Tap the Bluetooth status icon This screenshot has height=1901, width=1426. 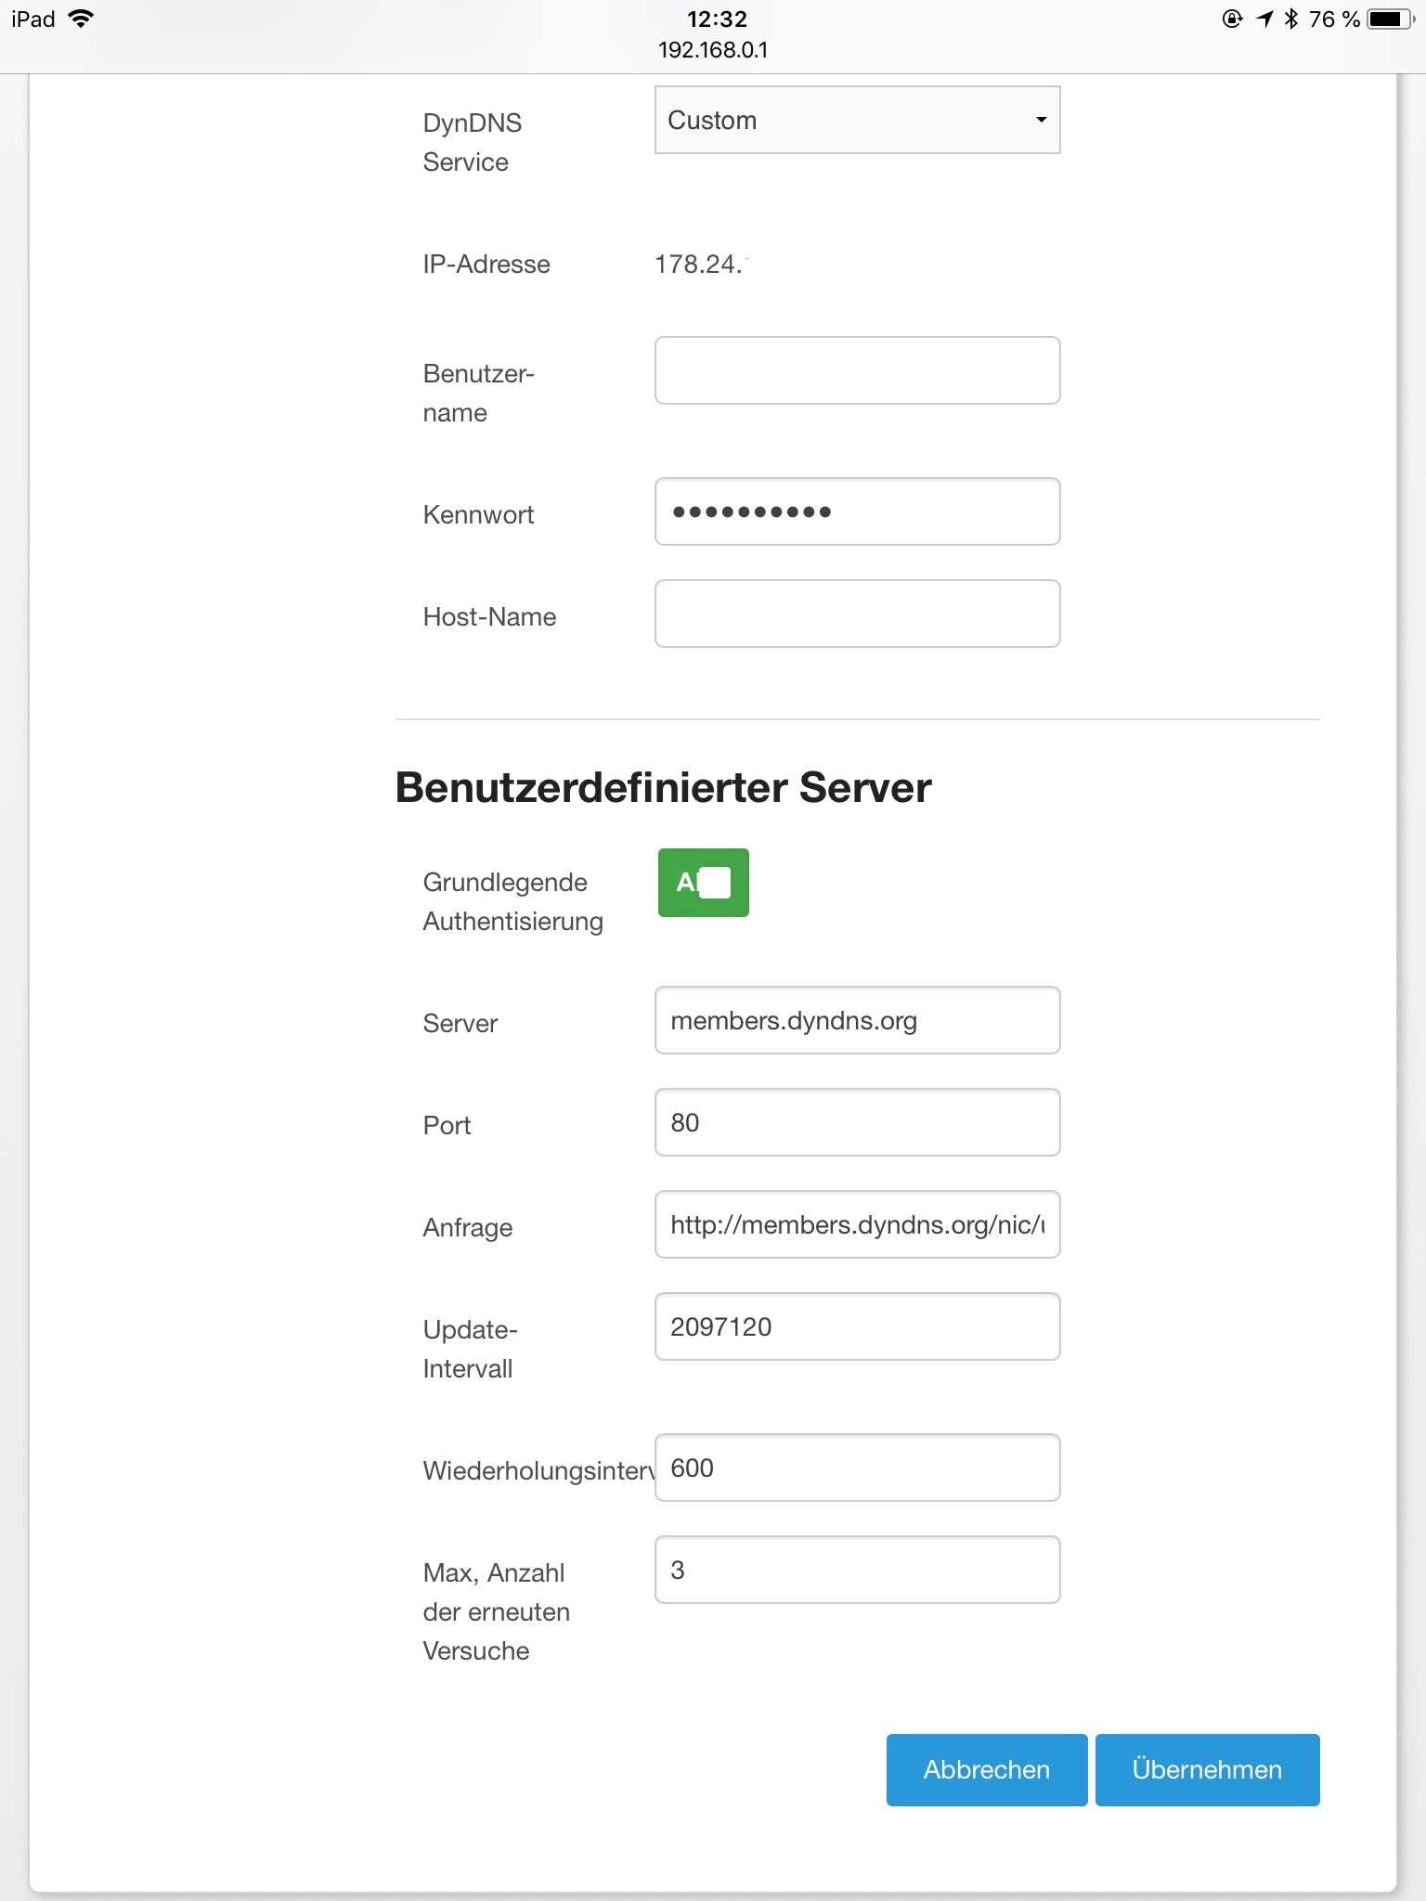1290,19
